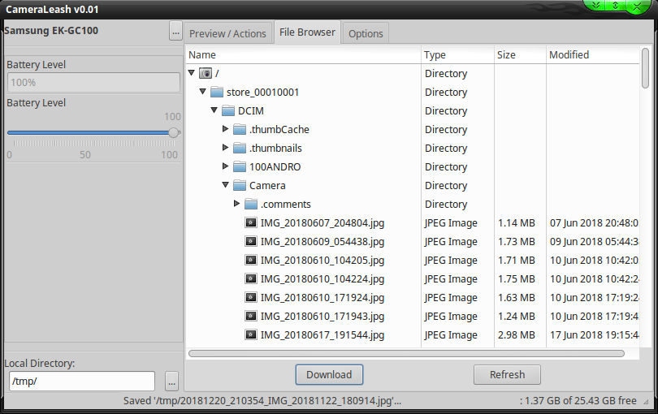Select file name IMG_20180610_104205.jpg

(323, 260)
